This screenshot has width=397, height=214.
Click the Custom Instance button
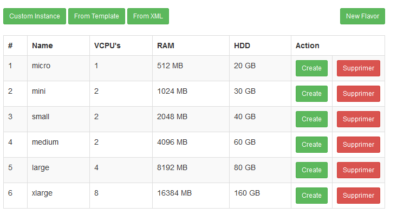pos(35,16)
